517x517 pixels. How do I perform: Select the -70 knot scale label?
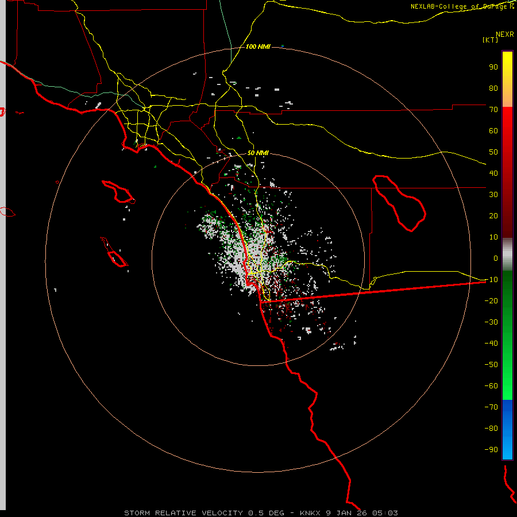(x=491, y=407)
